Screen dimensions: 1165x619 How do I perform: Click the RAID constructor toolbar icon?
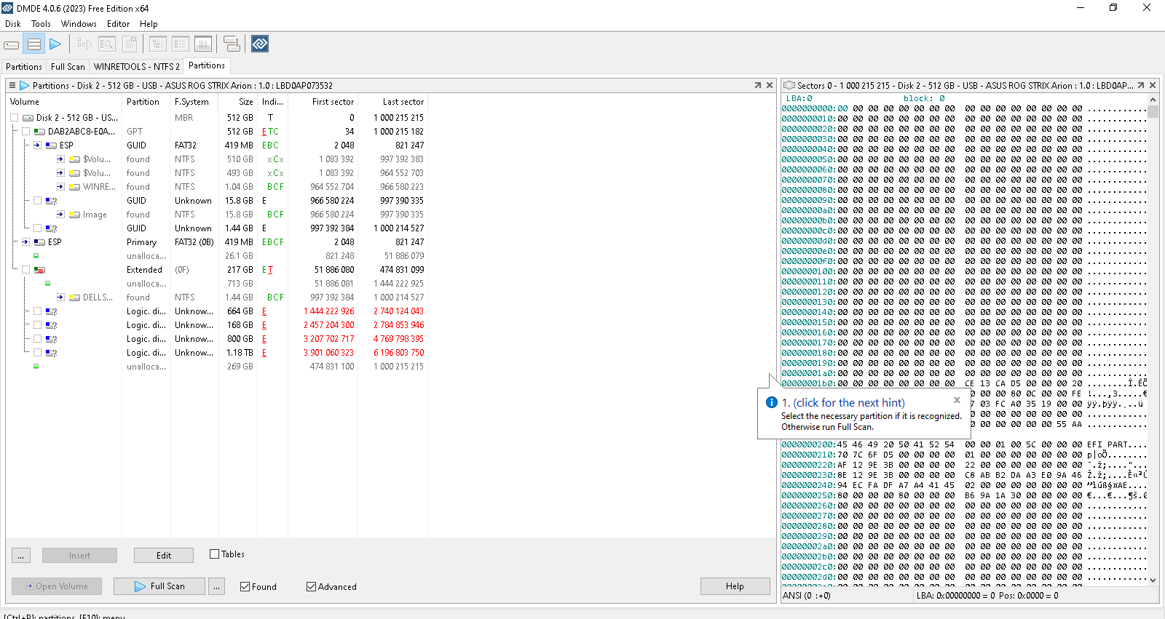(x=232, y=44)
